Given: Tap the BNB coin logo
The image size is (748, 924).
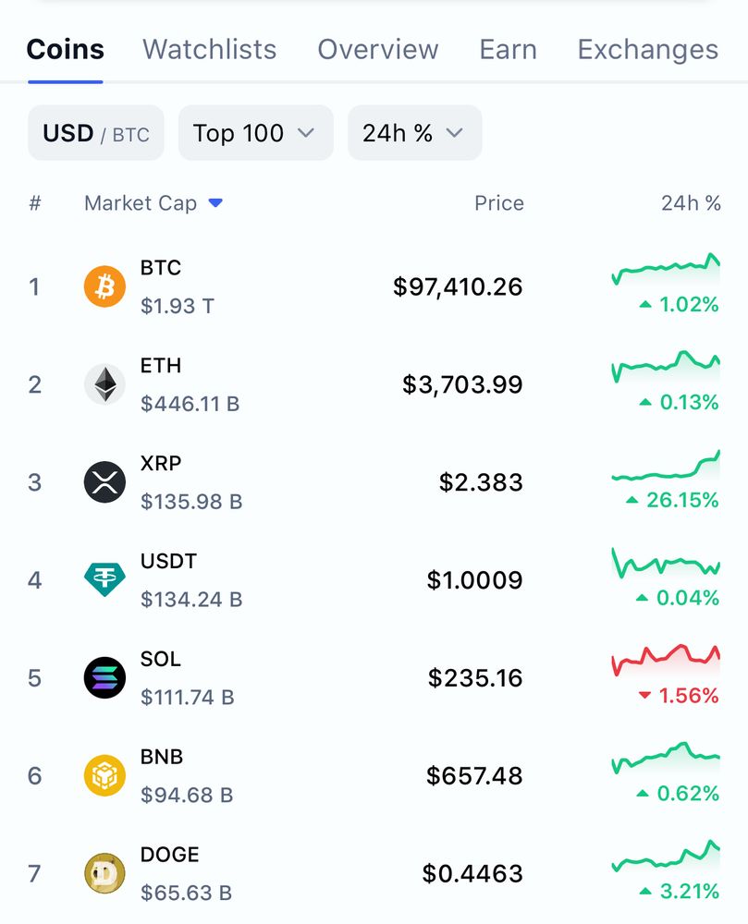Looking at the screenshot, I should tap(104, 775).
